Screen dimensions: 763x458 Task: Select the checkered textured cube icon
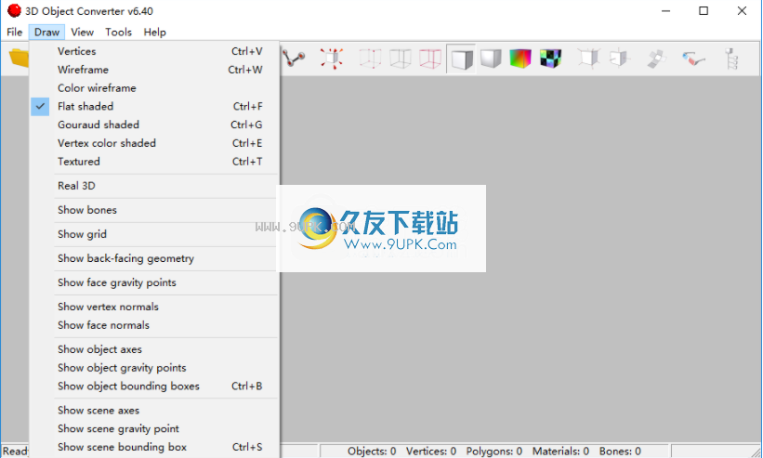550,59
